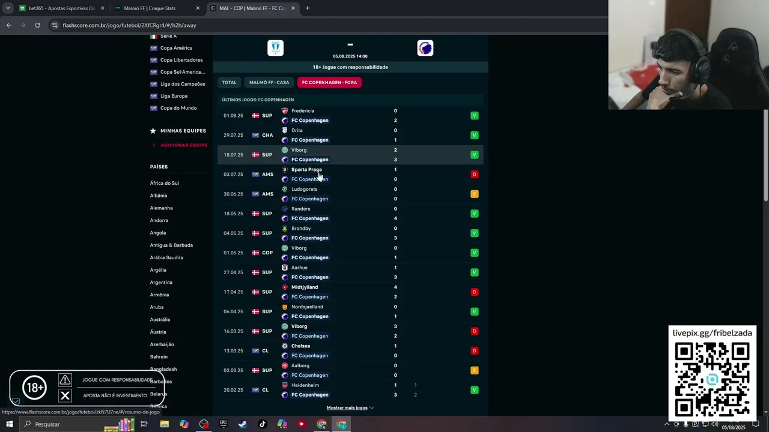The image size is (769, 432).
Task: Click the V result badge for Heidenheim match
Action: tap(474, 390)
